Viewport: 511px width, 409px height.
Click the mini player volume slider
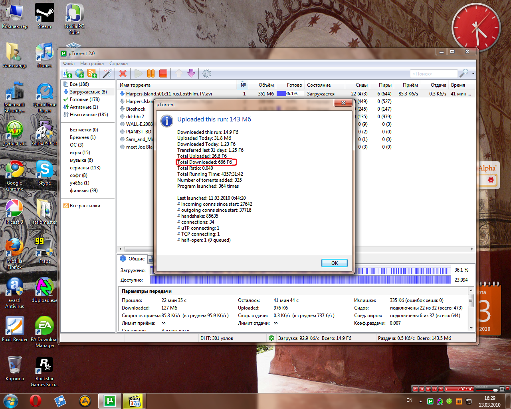coord(487,390)
